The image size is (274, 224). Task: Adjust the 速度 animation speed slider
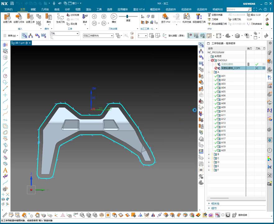point(127,16)
